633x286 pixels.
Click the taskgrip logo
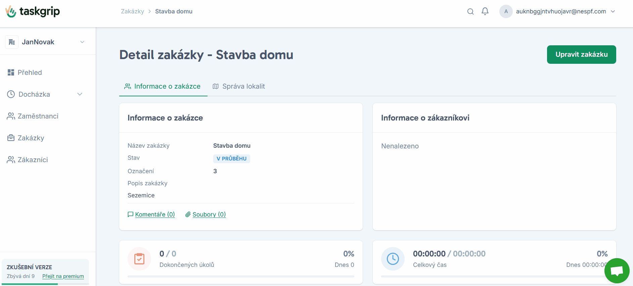coord(33,11)
